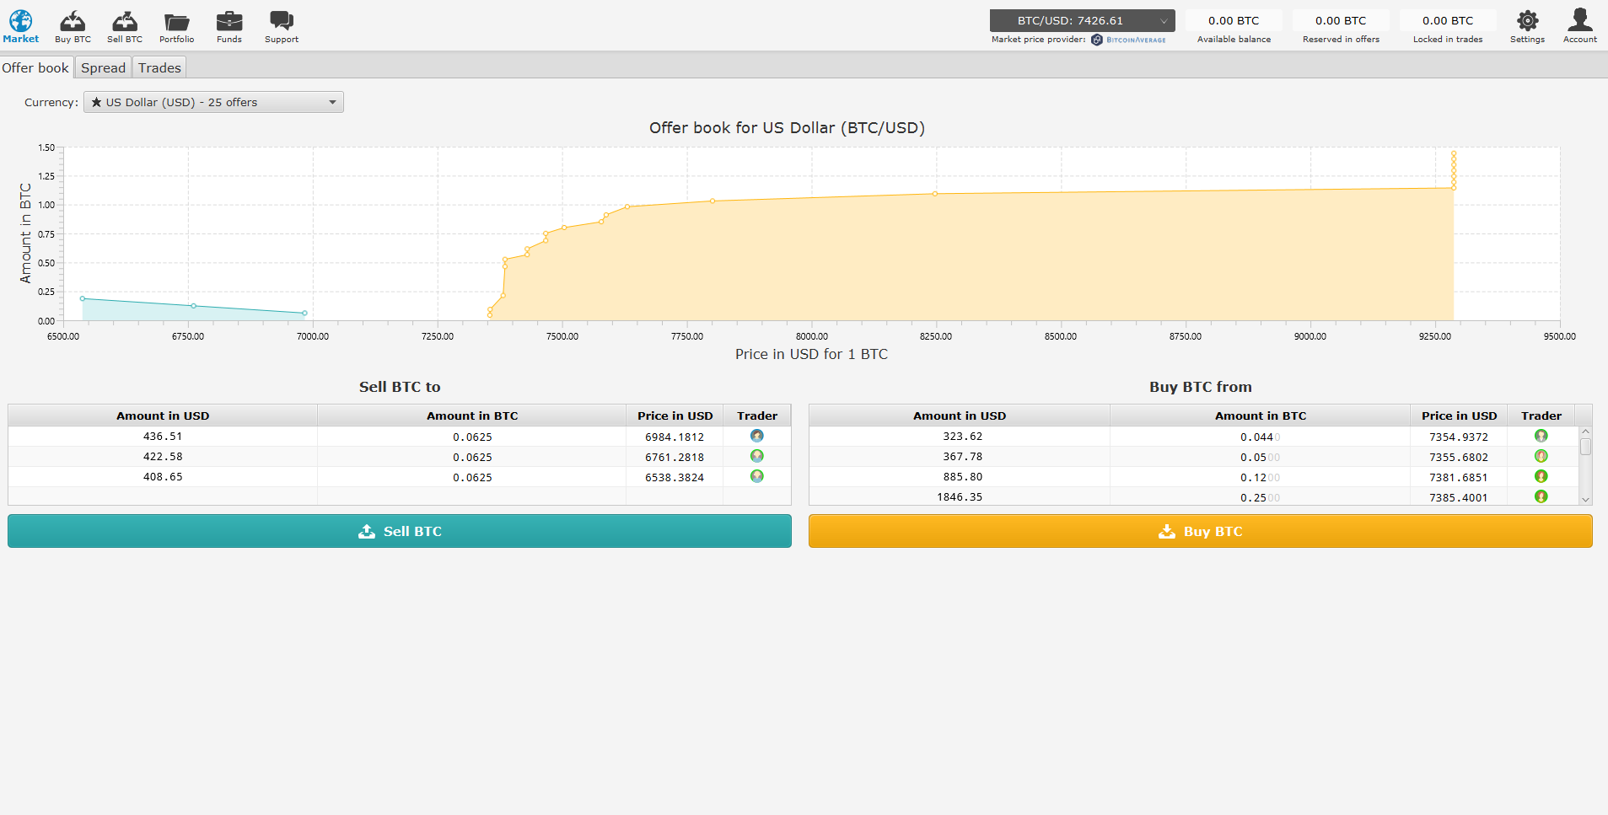Click the chart title Offer book for US Dollar
1608x815 pixels.
click(787, 127)
